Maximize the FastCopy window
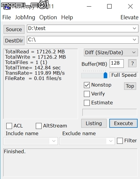 coord(109,6)
